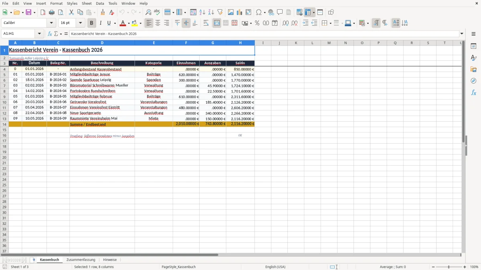
Task: Toggle Center Vertically alignment
Action: click(186, 23)
